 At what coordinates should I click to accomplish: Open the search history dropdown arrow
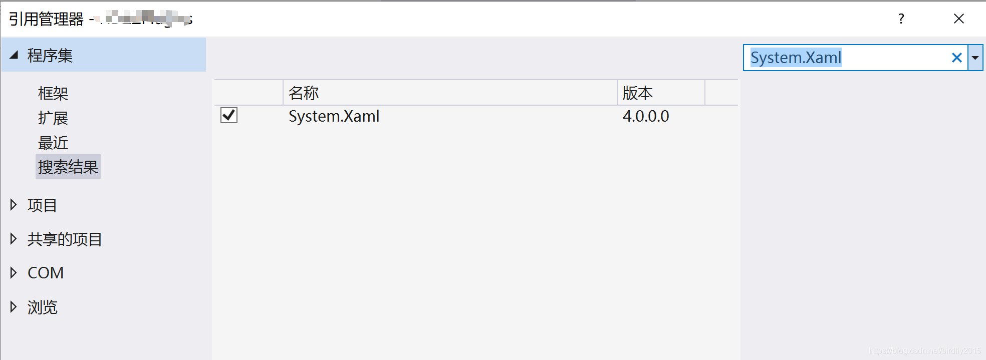coord(975,57)
